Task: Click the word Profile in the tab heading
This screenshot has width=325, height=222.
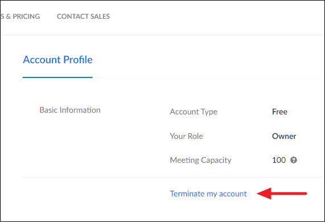Action: 78,60
